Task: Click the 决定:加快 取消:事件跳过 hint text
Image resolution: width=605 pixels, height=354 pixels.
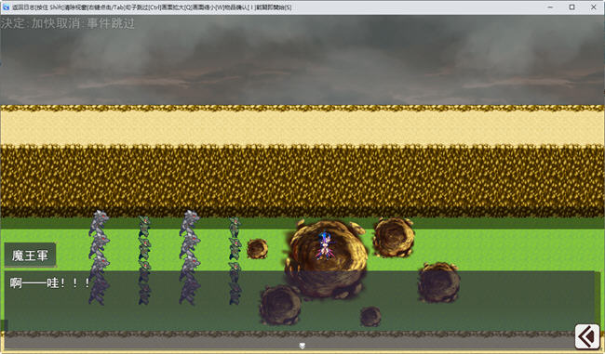Action: pos(68,23)
